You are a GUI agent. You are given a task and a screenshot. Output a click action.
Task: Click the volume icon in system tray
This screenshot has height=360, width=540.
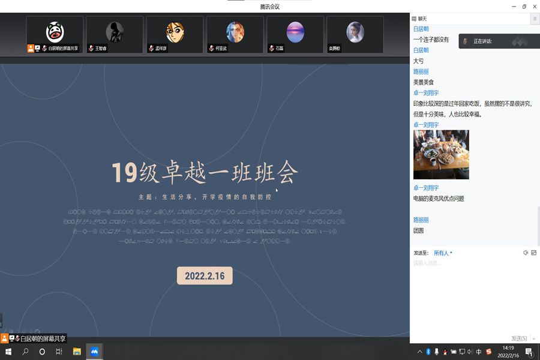pos(470,352)
